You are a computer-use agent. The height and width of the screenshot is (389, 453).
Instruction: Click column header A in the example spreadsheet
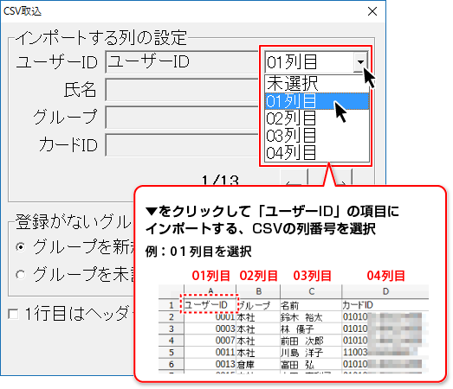coord(210,291)
